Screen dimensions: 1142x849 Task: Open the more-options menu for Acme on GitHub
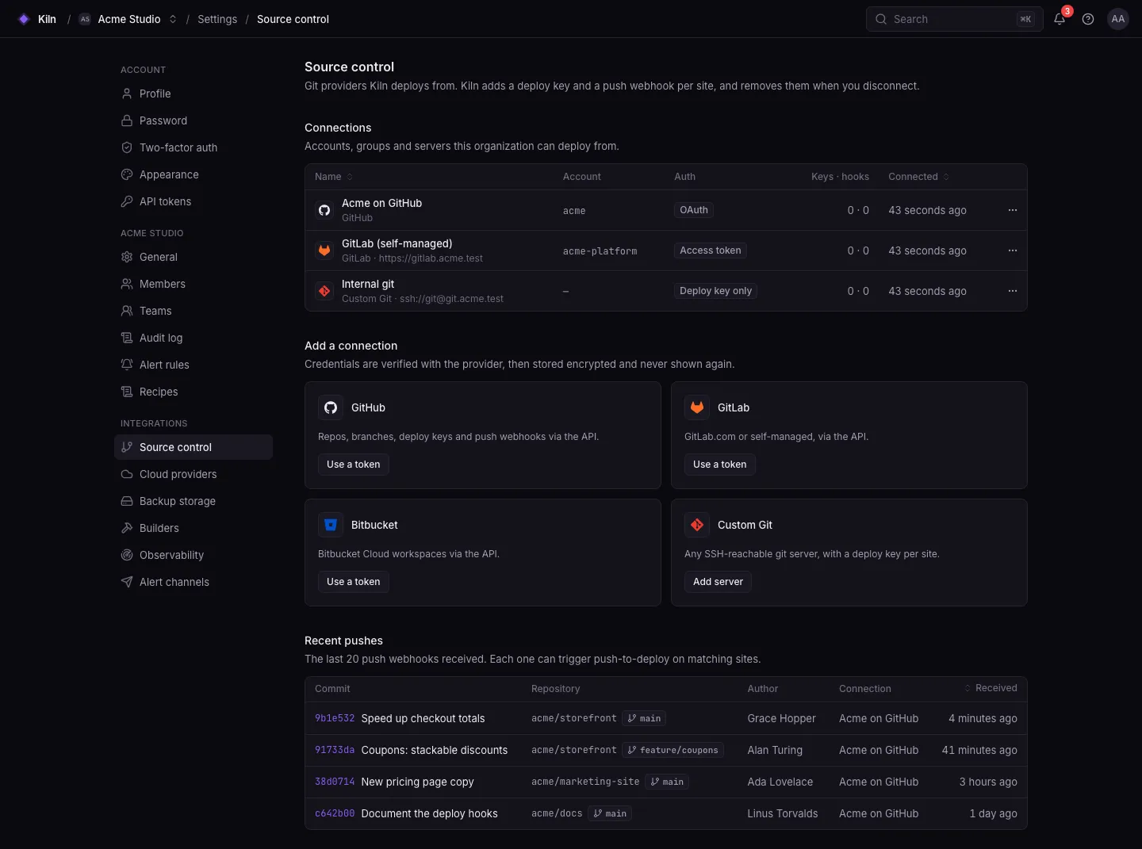pos(1013,210)
